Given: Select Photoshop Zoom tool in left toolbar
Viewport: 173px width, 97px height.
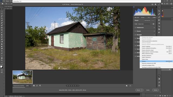Looking at the screenshot, I should tap(2, 60).
